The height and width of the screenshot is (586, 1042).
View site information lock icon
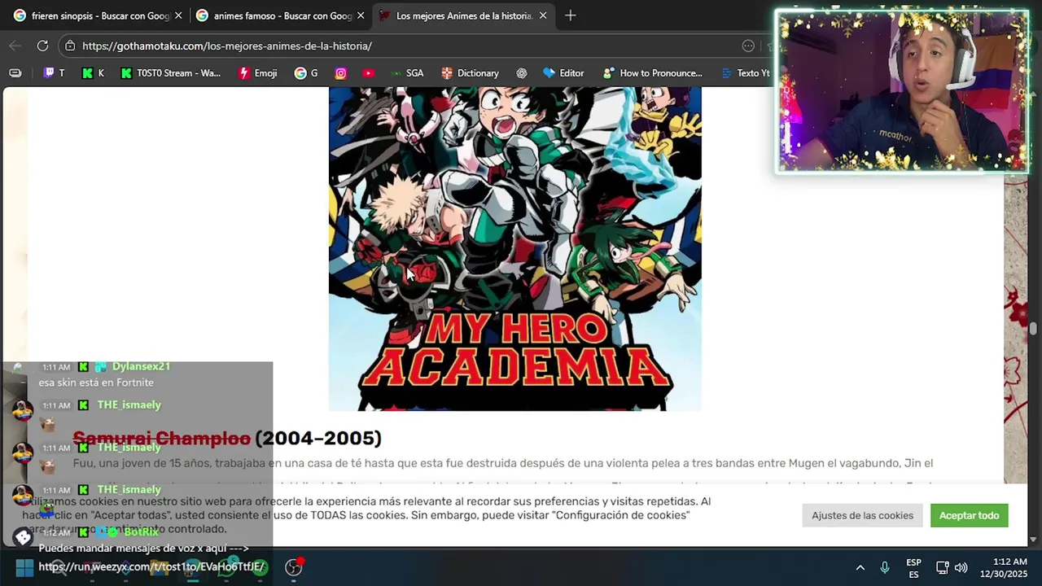(x=70, y=46)
